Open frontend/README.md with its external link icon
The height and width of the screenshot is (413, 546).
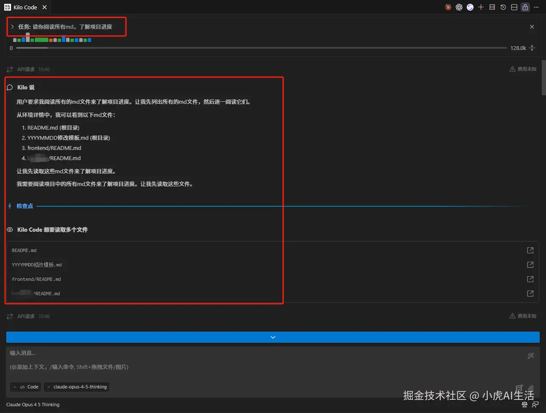530,279
